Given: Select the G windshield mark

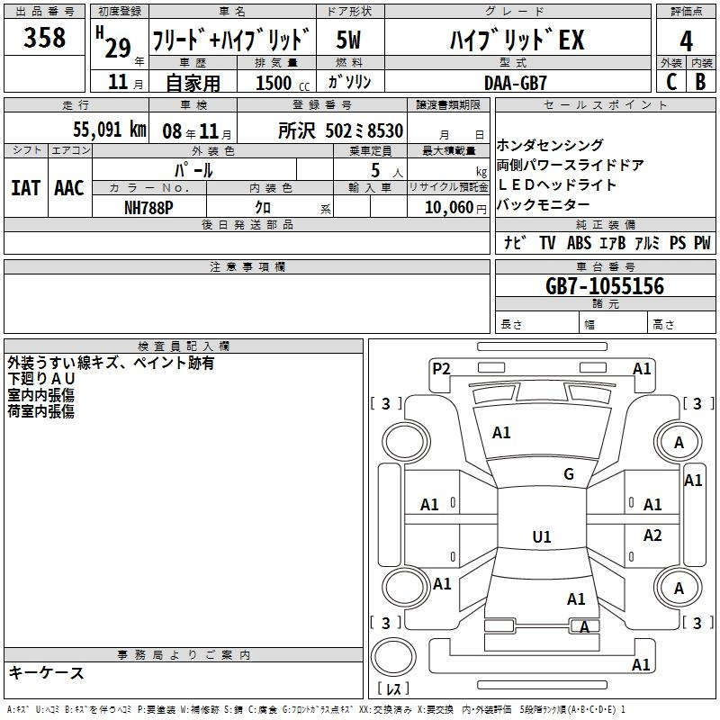Looking at the screenshot, I should click(569, 474).
